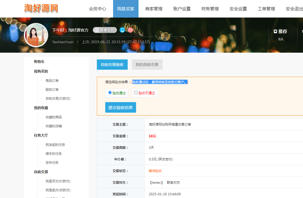Open 商品订单 in the sidebar
The width and height of the screenshot is (303, 198).
coord(52,80)
